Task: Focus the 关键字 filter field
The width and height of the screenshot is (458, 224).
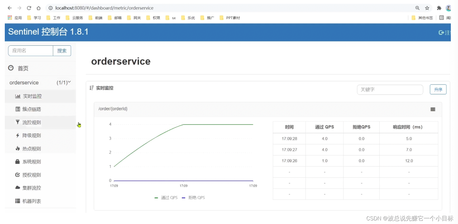Action: 390,90
